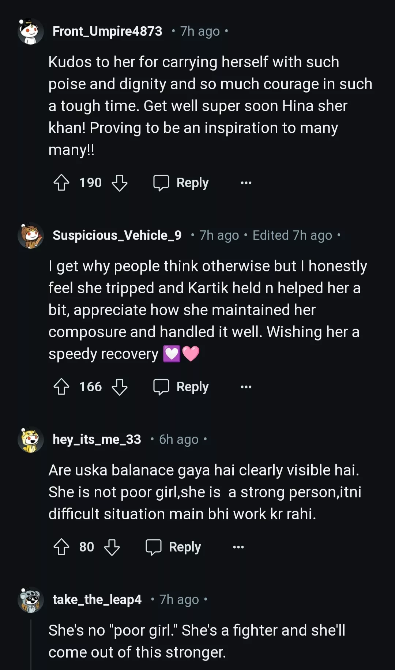The height and width of the screenshot is (670, 395).
Task: Open more options for Front_Umpire4873's comment
Action: [246, 182]
